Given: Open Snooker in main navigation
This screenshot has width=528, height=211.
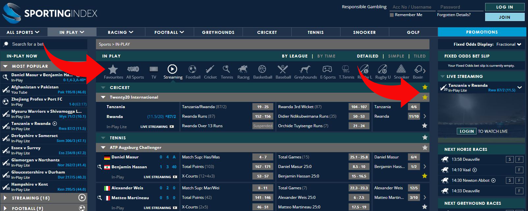Looking at the screenshot, I should pos(365,32).
